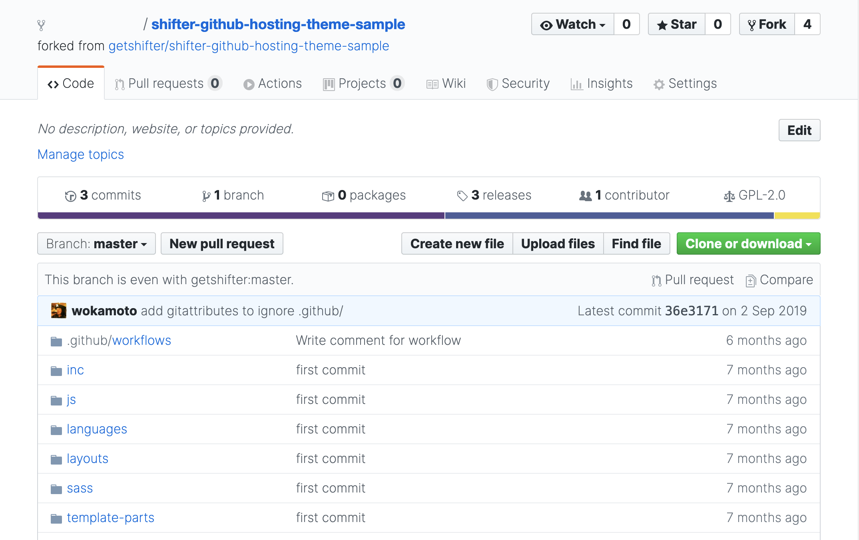Click the template-parts folder icon

(56, 518)
